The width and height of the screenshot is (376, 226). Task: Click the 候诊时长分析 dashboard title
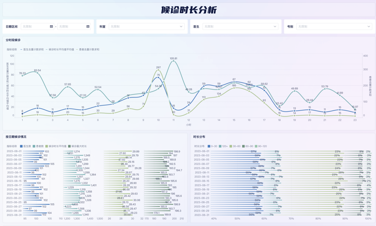tap(189, 10)
